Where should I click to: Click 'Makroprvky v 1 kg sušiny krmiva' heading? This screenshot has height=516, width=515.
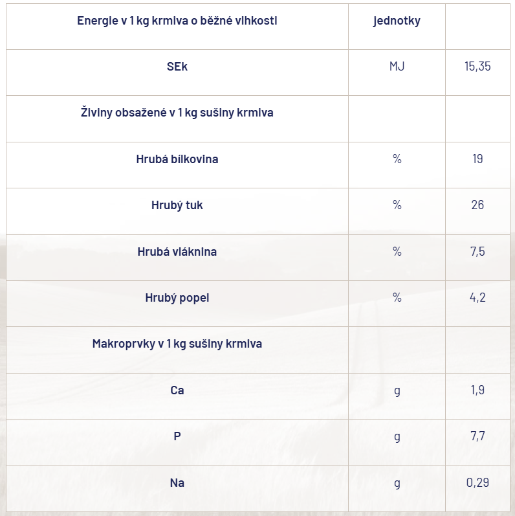pyautogui.click(x=177, y=344)
